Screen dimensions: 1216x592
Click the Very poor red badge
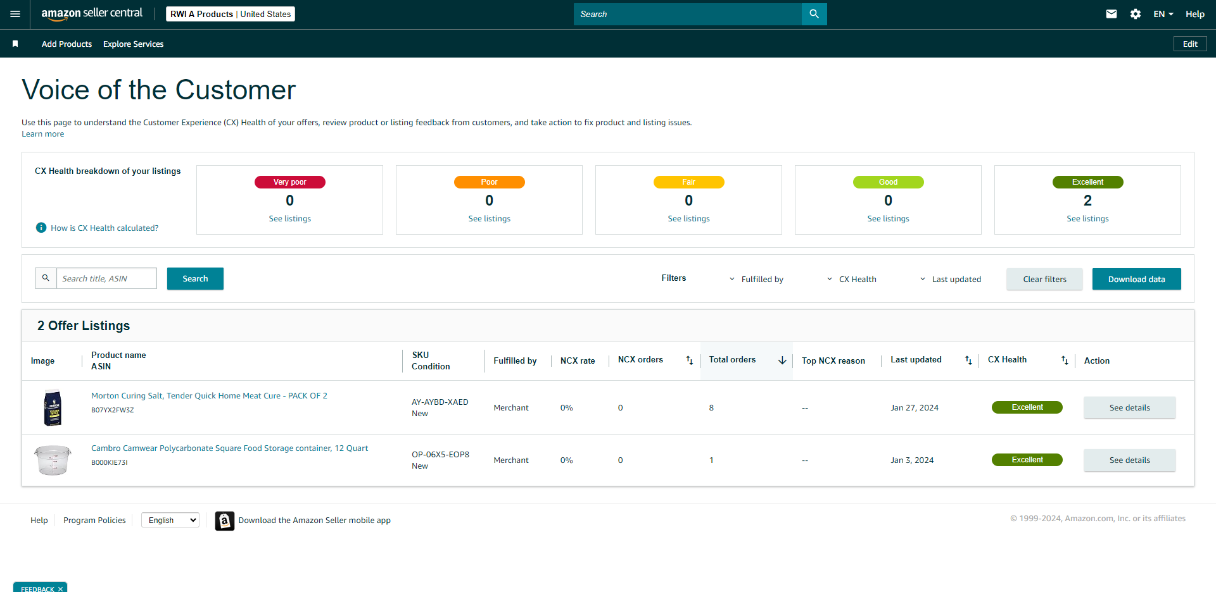[289, 182]
